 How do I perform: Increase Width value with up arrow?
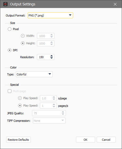point(52,35)
